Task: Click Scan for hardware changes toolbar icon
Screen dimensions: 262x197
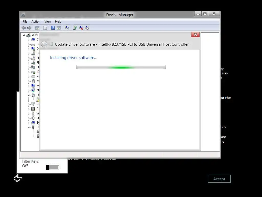Action: tap(67, 28)
